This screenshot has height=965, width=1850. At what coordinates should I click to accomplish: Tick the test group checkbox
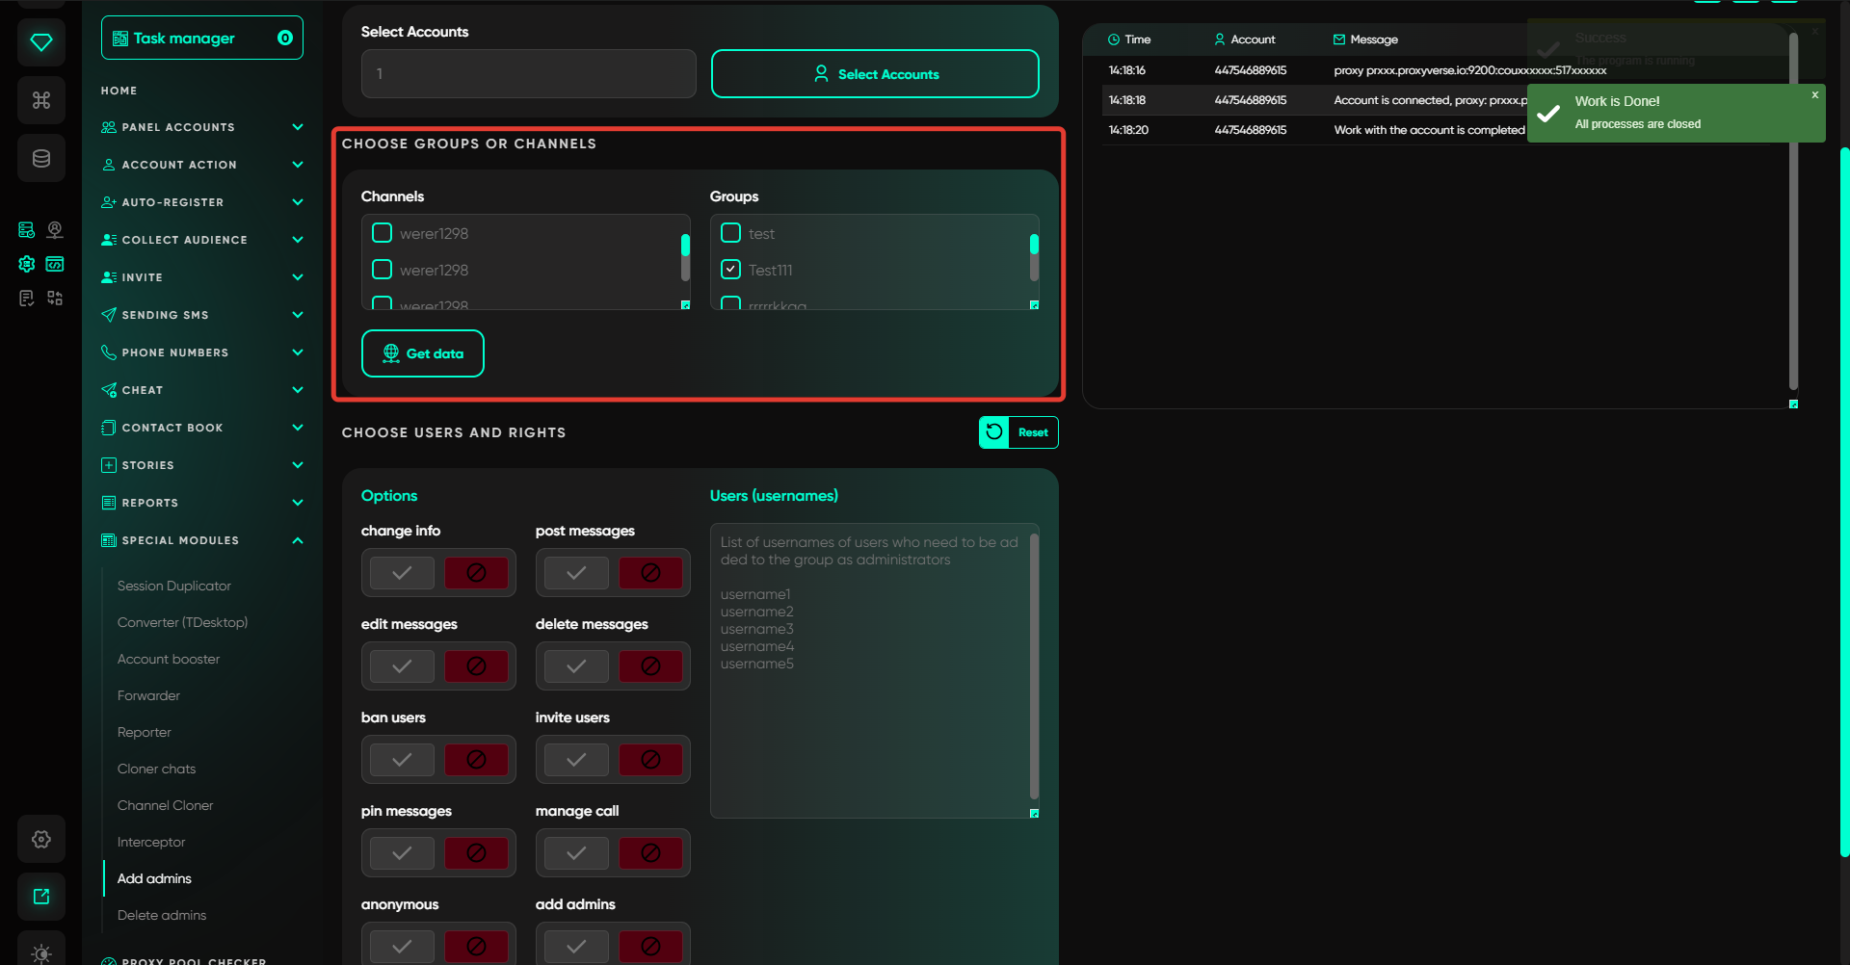(x=731, y=233)
